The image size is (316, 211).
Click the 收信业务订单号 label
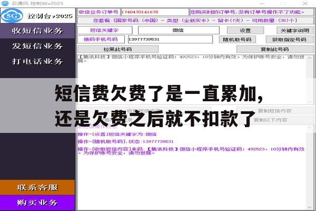click(98, 12)
